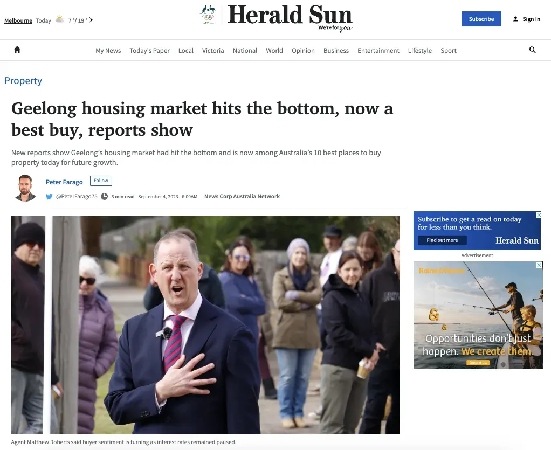Click Find out more in ad
Image resolution: width=551 pixels, height=450 pixels.
[442, 240]
